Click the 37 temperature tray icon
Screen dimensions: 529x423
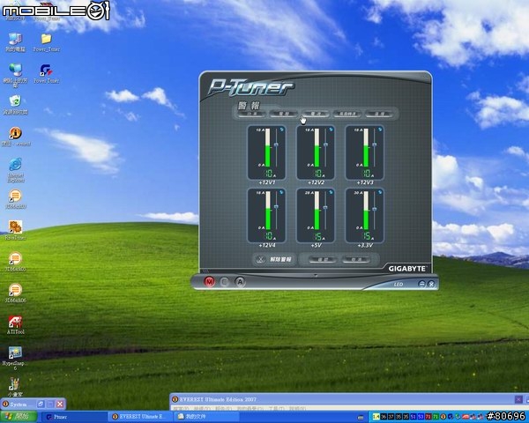pyautogui.click(x=391, y=417)
